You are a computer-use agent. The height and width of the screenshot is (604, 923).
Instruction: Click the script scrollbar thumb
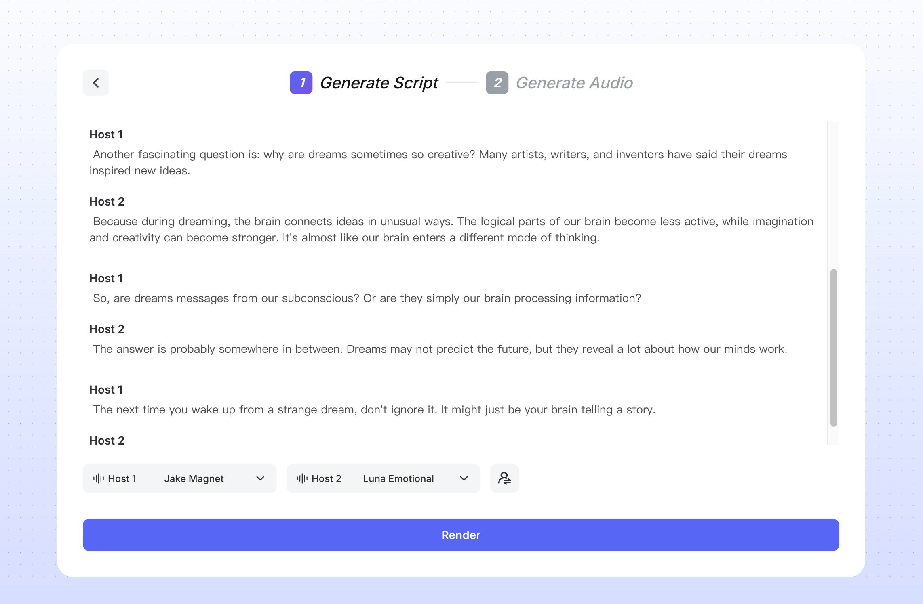point(833,348)
